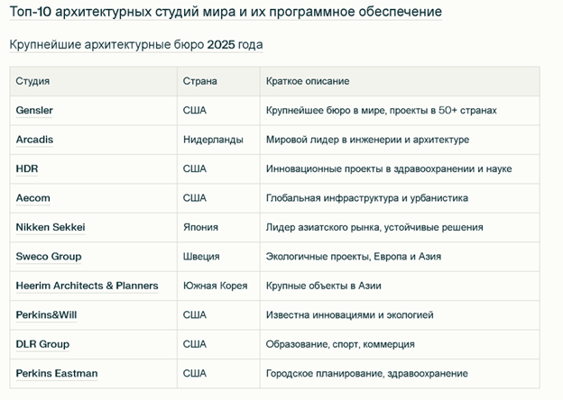Click the HDR studio link
This screenshot has width=563, height=400.
pos(27,168)
